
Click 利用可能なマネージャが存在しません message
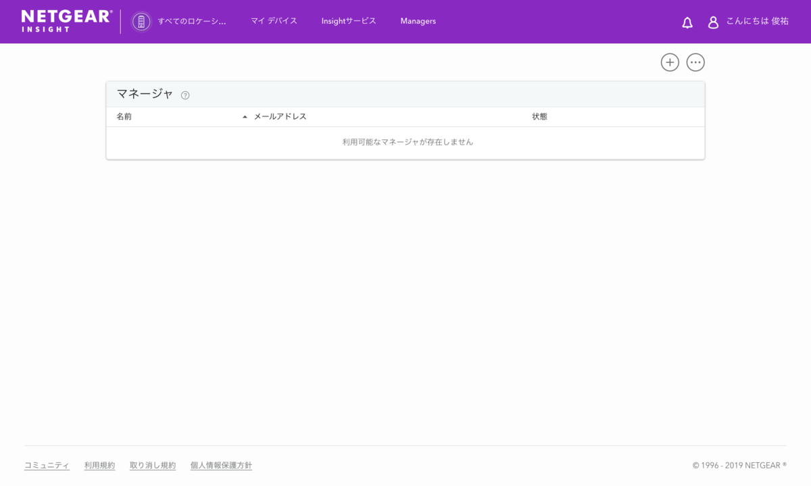tap(408, 143)
